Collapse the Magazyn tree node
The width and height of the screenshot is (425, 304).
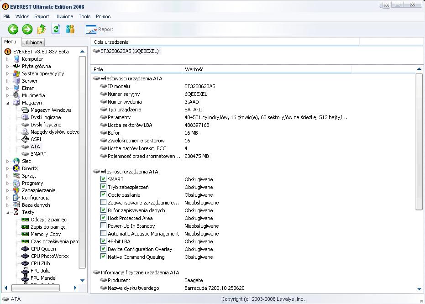click(x=8, y=103)
